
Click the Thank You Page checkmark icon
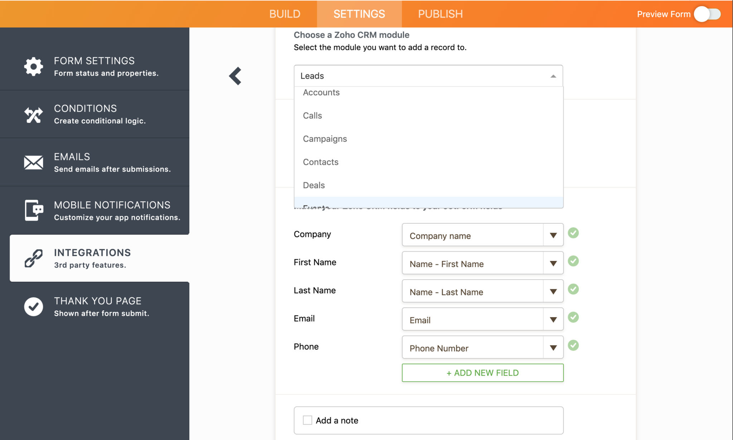tap(33, 306)
